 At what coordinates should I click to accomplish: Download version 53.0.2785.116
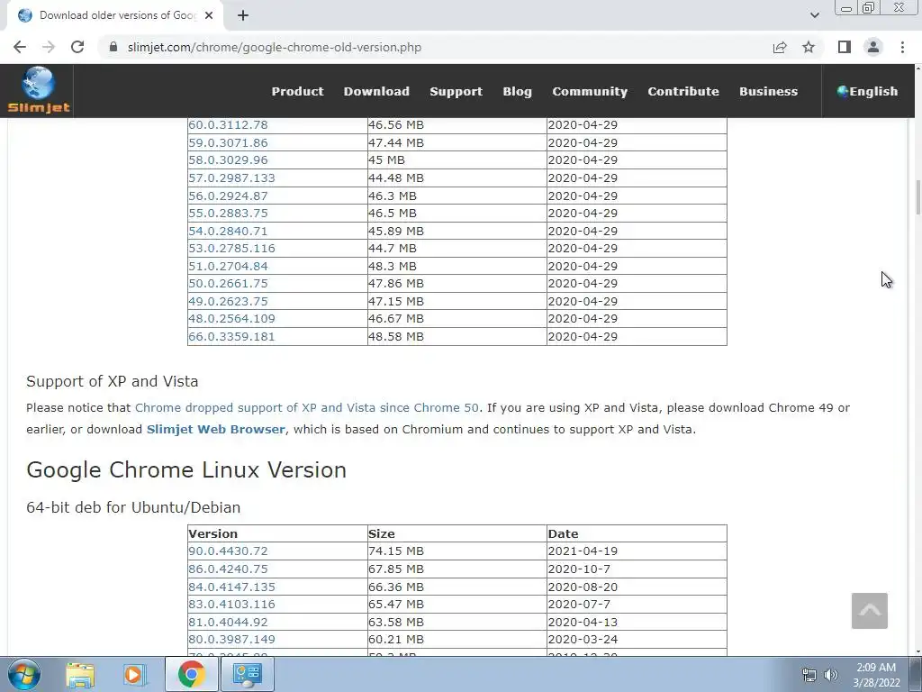click(x=231, y=249)
